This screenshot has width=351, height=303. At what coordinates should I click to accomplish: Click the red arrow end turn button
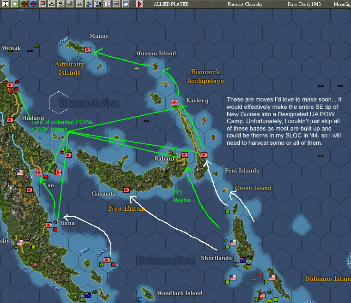click(139, 4)
